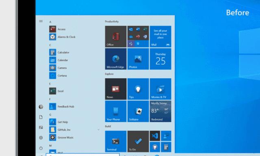
Task: Select the Productivity group title
Action: [x=112, y=22]
